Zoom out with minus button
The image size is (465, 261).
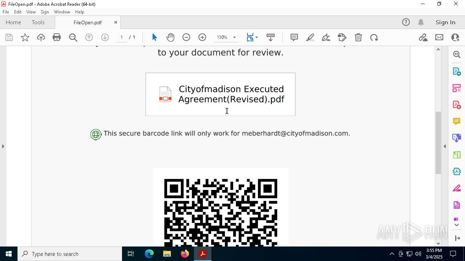186,37
